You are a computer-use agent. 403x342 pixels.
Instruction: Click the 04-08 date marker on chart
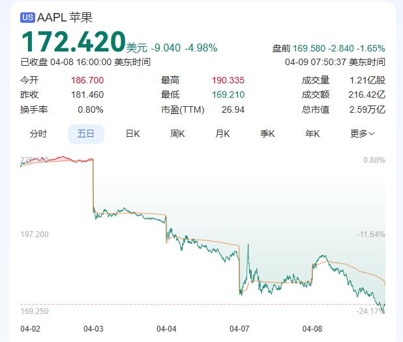312,329
